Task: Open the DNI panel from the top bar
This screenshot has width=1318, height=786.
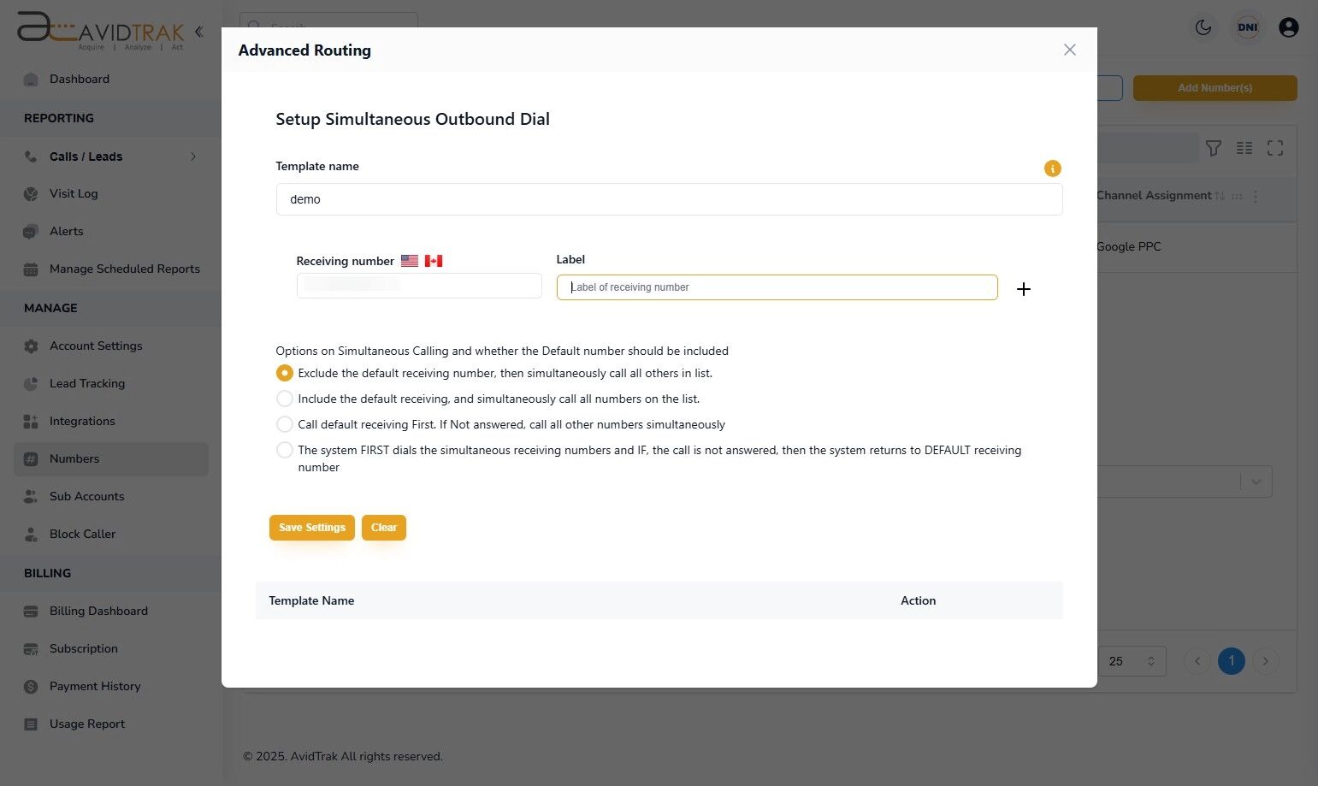Action: pyautogui.click(x=1248, y=27)
